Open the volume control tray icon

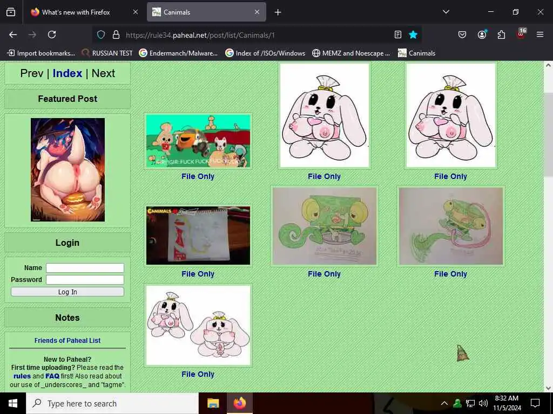click(483, 403)
